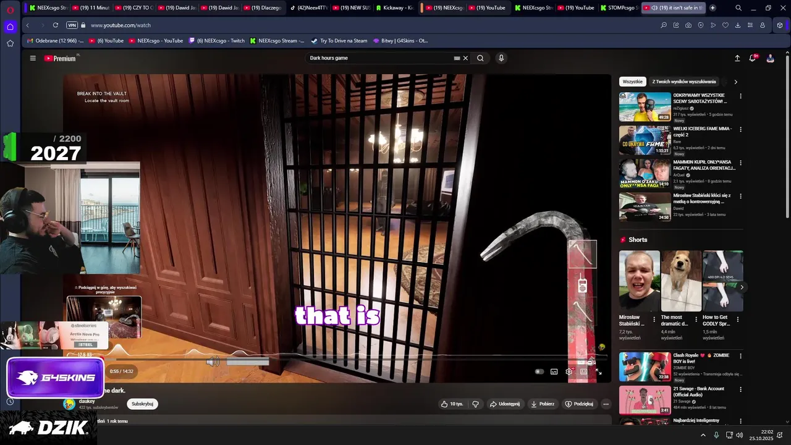Open options for 21 Savage Bank Account
This screenshot has height=445, width=791.
click(740, 390)
